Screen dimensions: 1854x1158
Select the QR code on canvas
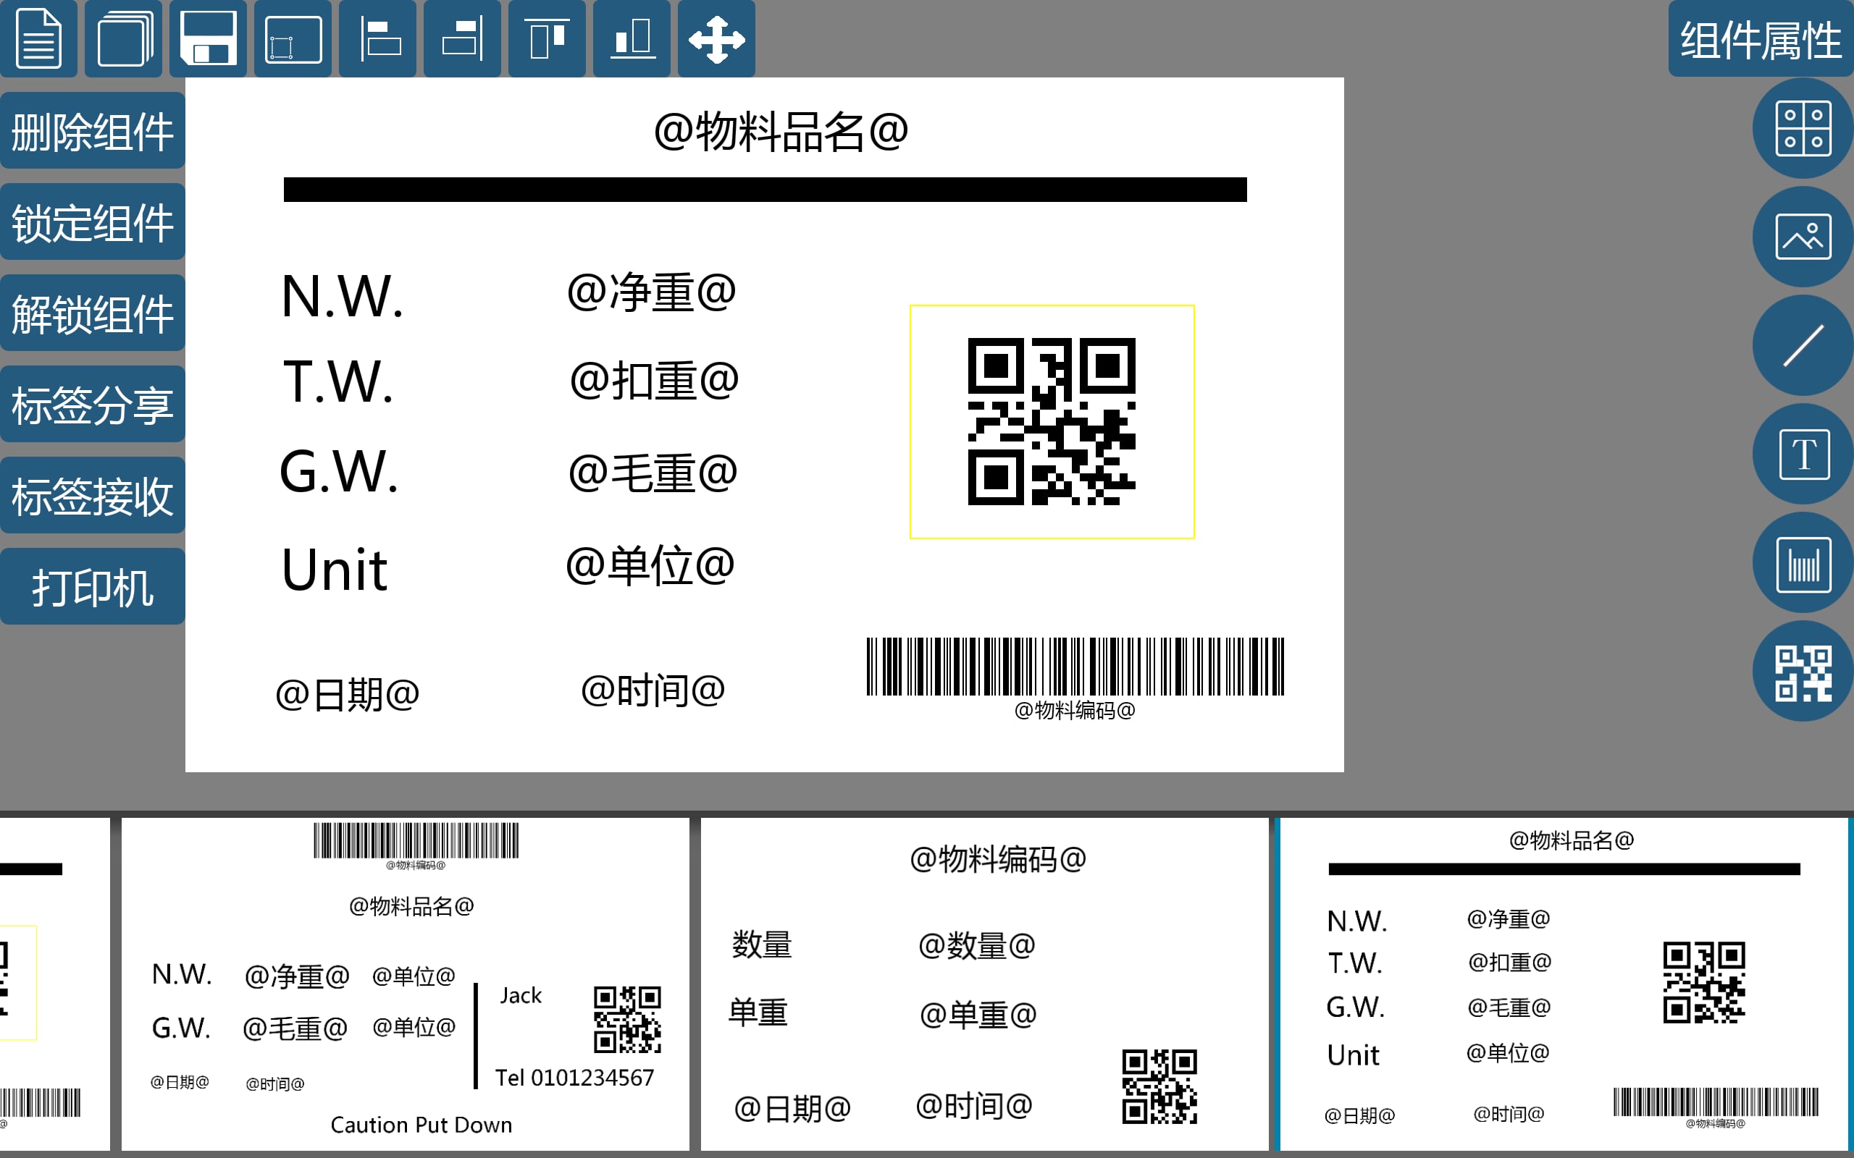(x=1052, y=422)
